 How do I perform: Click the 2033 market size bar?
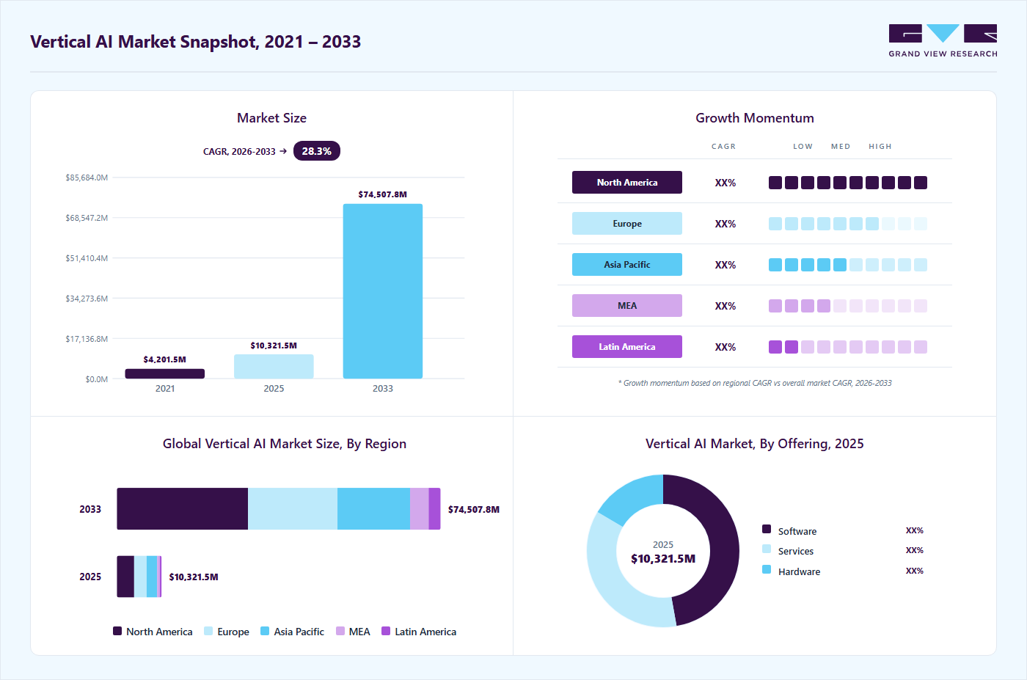(383, 291)
